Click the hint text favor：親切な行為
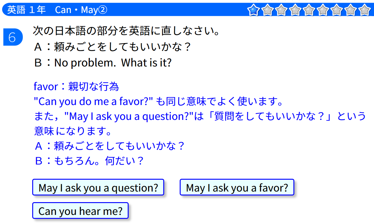 point(76,87)
